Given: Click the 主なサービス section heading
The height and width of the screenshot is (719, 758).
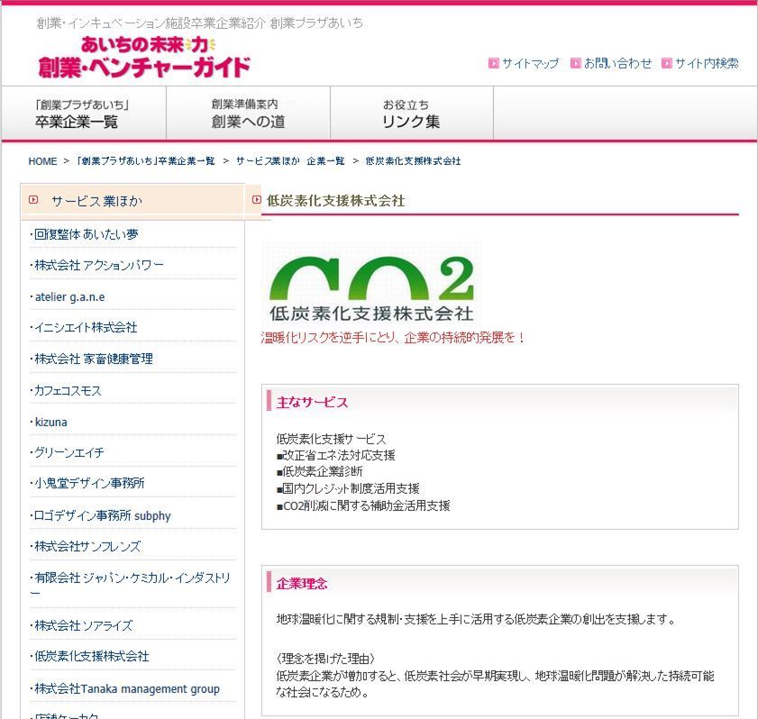Looking at the screenshot, I should tap(312, 402).
